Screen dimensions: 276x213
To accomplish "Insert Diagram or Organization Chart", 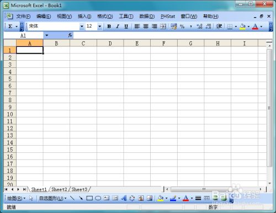I will pyautogui.click(x=132, y=198).
